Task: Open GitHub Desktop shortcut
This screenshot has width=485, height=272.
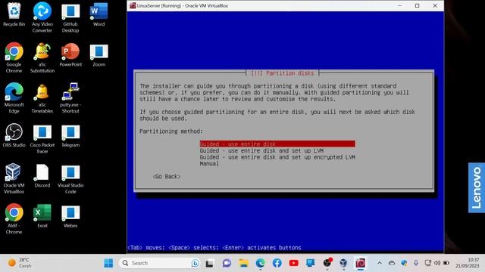Action: (x=70, y=17)
